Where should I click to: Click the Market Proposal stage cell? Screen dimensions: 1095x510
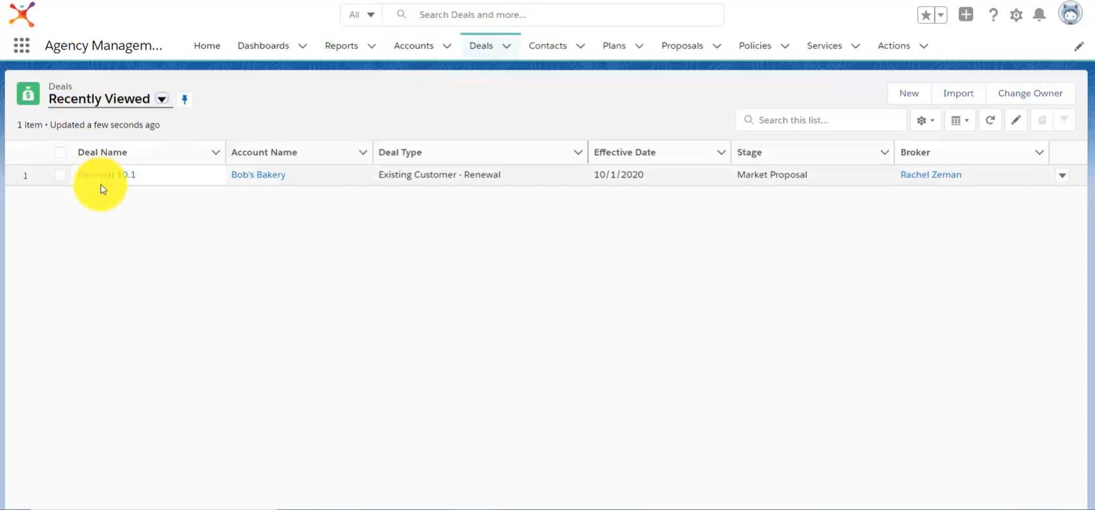click(772, 174)
